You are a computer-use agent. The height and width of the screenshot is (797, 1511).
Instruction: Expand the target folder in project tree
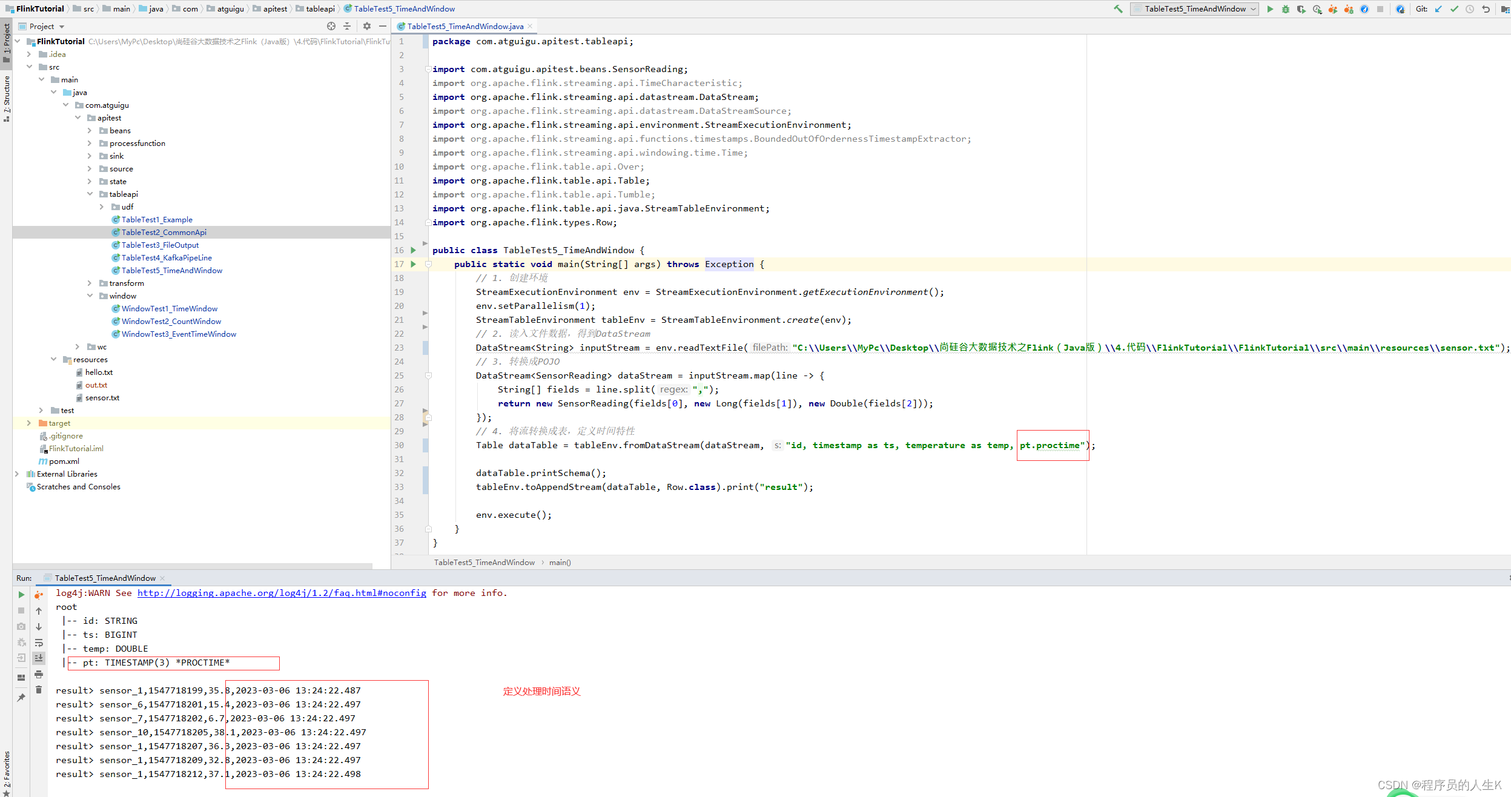tap(28, 423)
